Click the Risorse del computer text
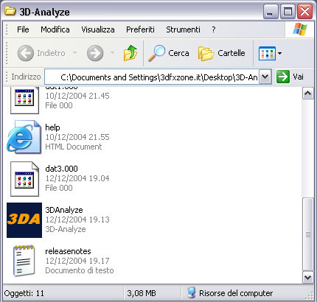Screen dimensions: 317x302 tap(236, 293)
